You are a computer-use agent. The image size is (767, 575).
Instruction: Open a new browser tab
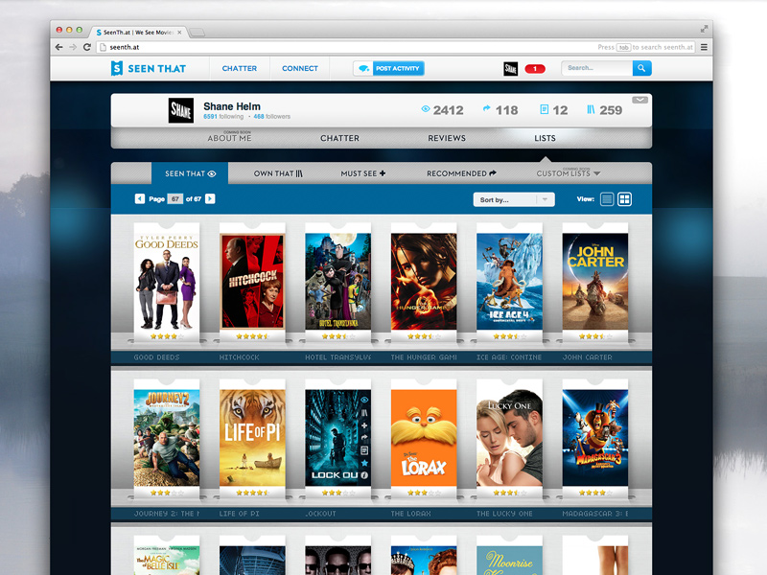coord(198,33)
